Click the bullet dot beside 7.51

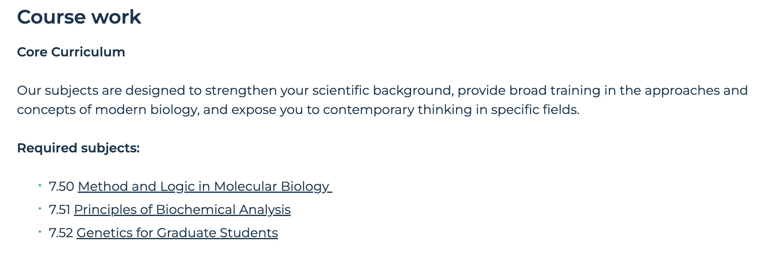pos(40,208)
